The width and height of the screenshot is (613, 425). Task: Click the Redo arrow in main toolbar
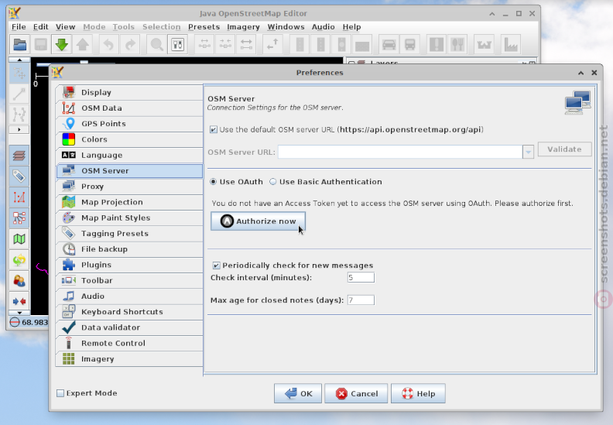click(x=129, y=45)
